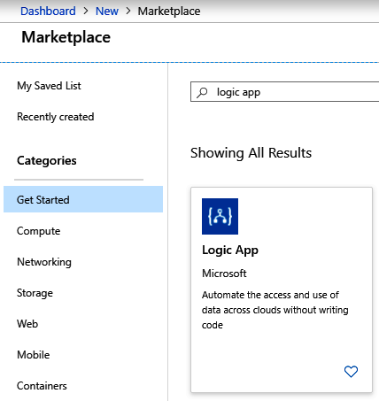Select the Get Started category
The height and width of the screenshot is (401, 379).
click(x=83, y=199)
